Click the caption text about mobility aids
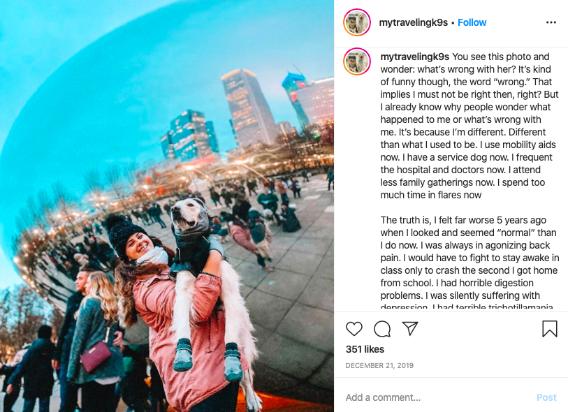Image resolution: width=568 pixels, height=412 pixels. tap(468, 145)
